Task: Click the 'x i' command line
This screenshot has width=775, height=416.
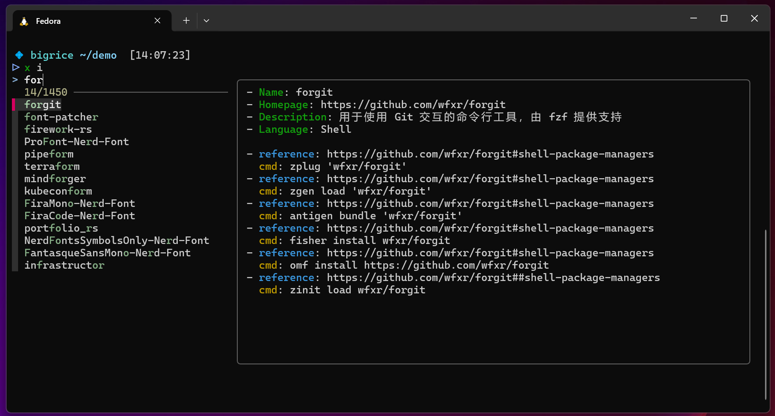Action: pyautogui.click(x=34, y=67)
